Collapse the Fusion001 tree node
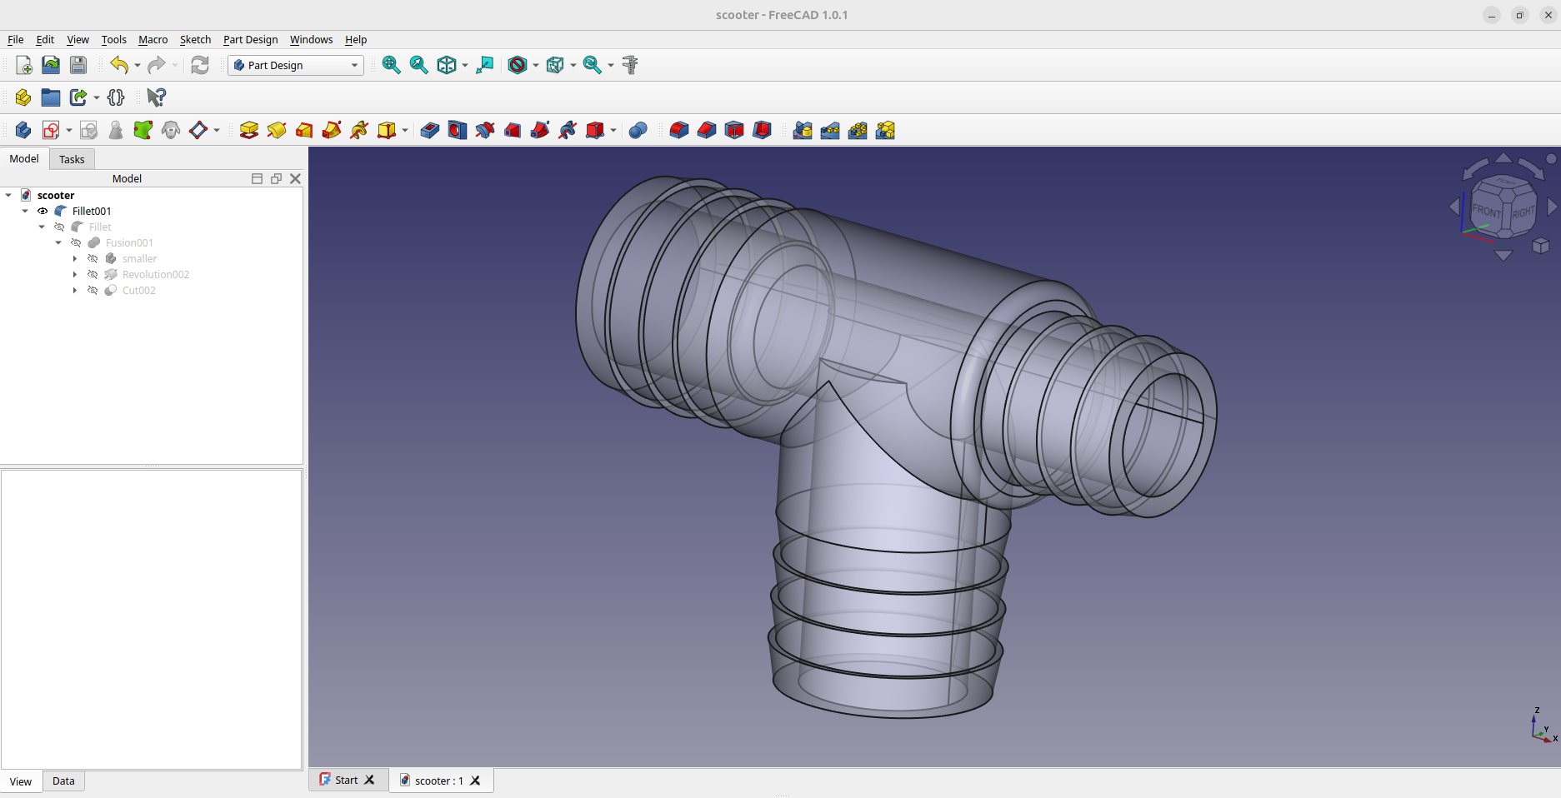1561x798 pixels. 58,243
